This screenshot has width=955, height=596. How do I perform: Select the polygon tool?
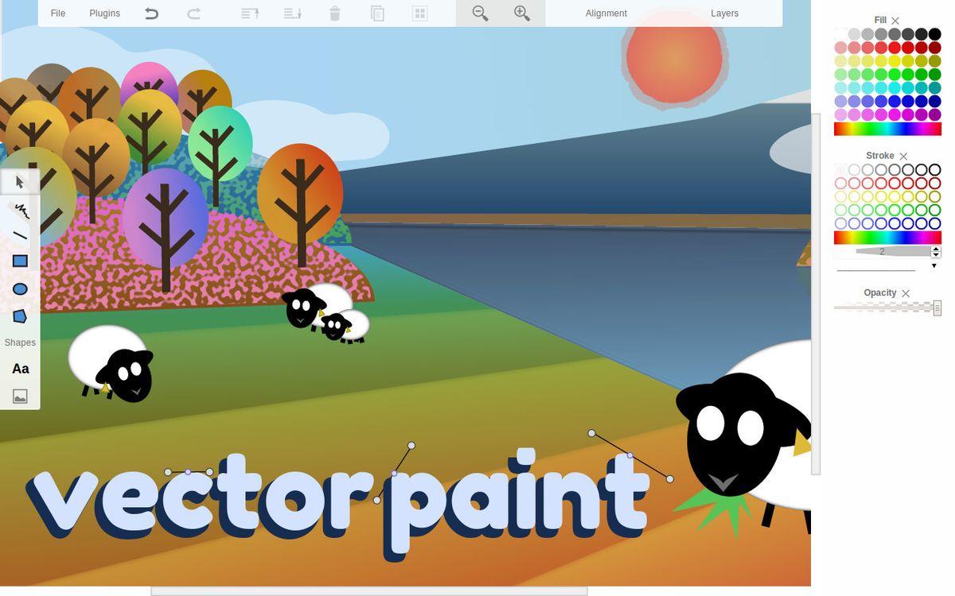20,316
